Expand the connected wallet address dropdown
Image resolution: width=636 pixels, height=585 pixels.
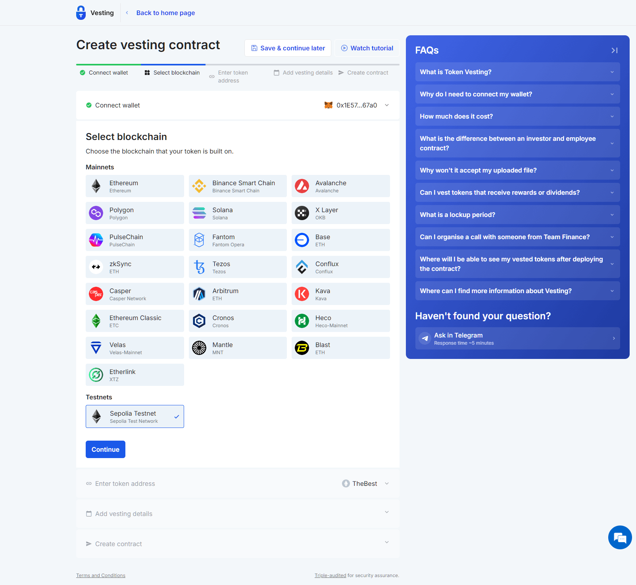[x=386, y=105]
